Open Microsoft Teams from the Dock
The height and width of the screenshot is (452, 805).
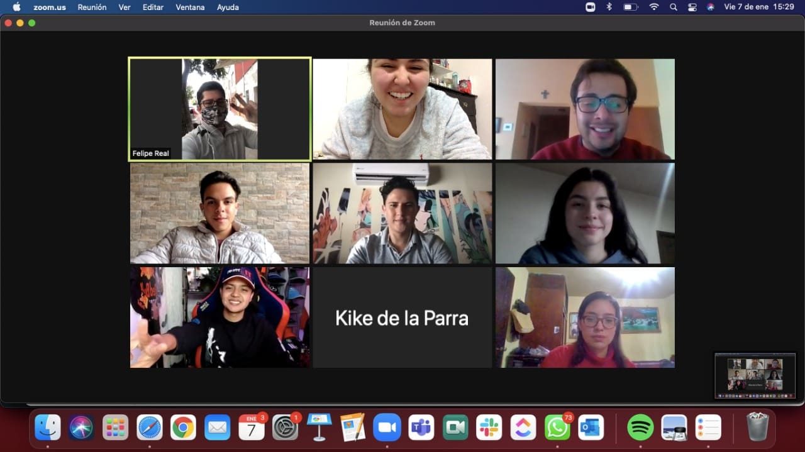click(421, 427)
